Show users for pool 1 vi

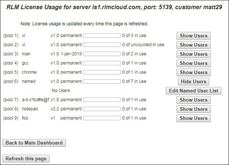click(x=193, y=36)
